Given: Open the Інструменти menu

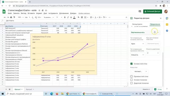Looking at the screenshot, I should [53, 13].
